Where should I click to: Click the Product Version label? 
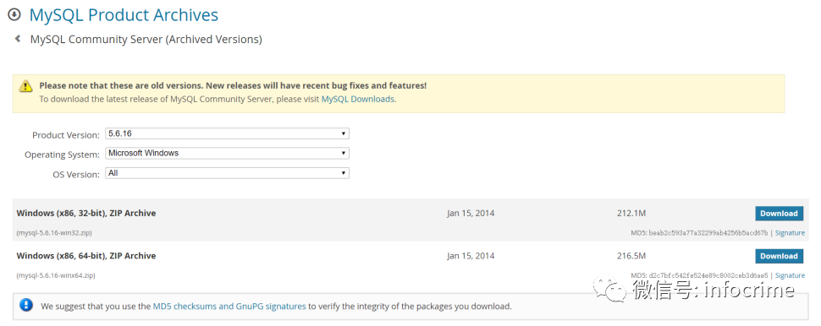click(x=65, y=135)
